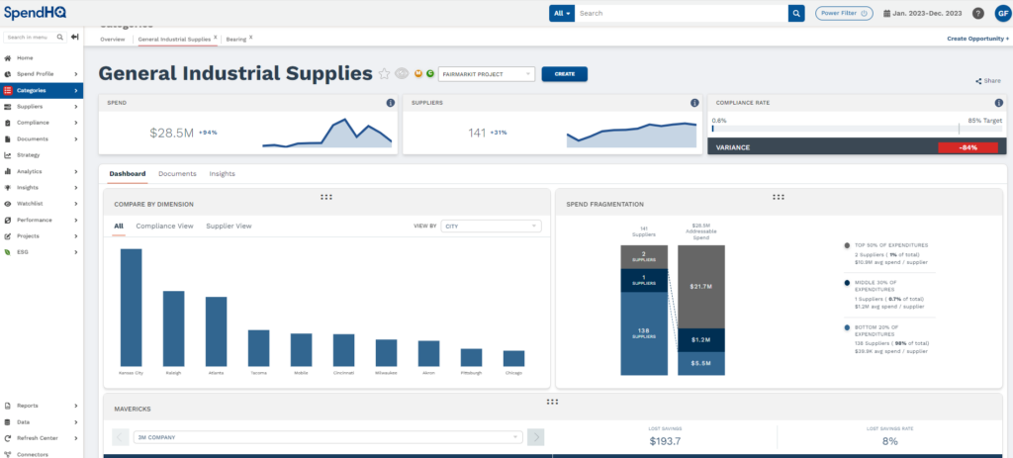Click the Compliance sidebar icon

tap(8, 123)
